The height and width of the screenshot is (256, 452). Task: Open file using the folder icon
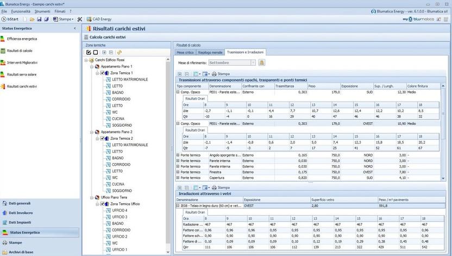[x=32, y=19]
